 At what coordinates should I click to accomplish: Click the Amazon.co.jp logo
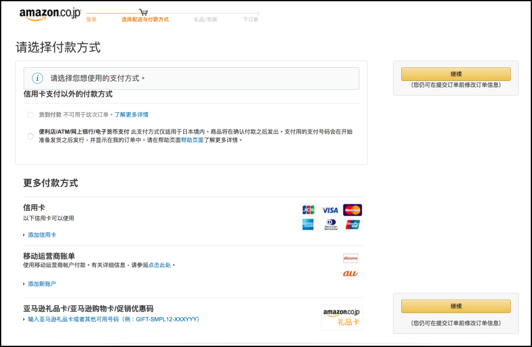coord(50,14)
